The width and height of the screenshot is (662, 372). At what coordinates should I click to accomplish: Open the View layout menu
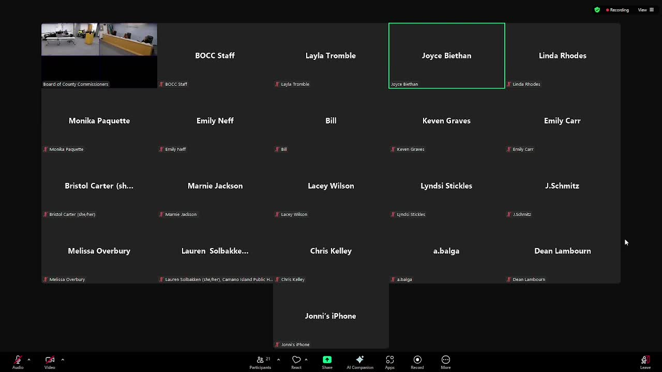pyautogui.click(x=645, y=10)
